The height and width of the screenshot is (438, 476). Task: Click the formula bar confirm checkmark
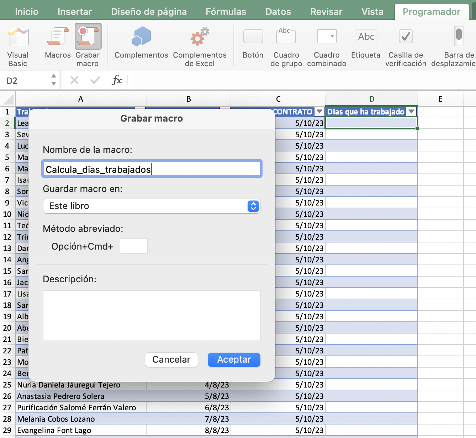point(95,80)
